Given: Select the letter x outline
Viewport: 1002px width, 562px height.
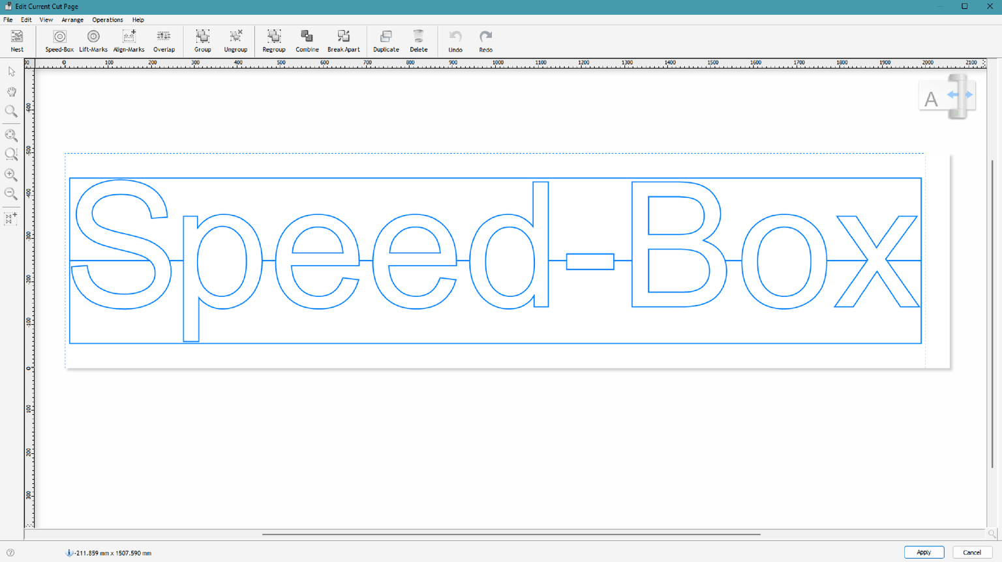Looking at the screenshot, I should (877, 260).
